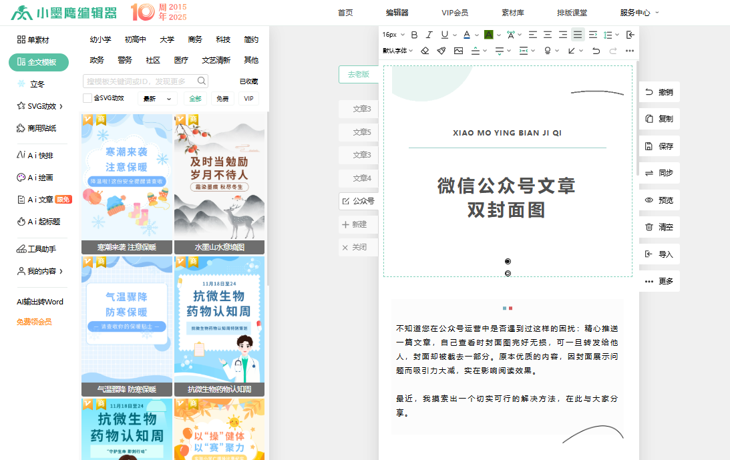The height and width of the screenshot is (460, 730).
Task: Toggle bold formatting in the toolbar
Action: 414,35
